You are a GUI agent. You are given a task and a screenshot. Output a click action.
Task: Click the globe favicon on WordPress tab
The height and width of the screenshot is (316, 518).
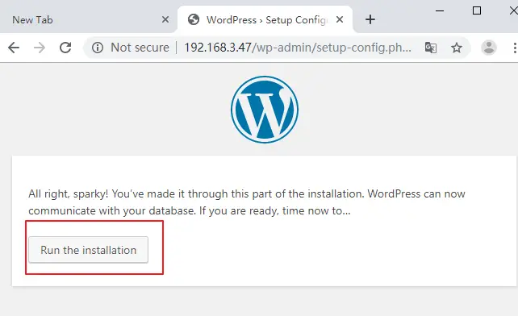[194, 19]
